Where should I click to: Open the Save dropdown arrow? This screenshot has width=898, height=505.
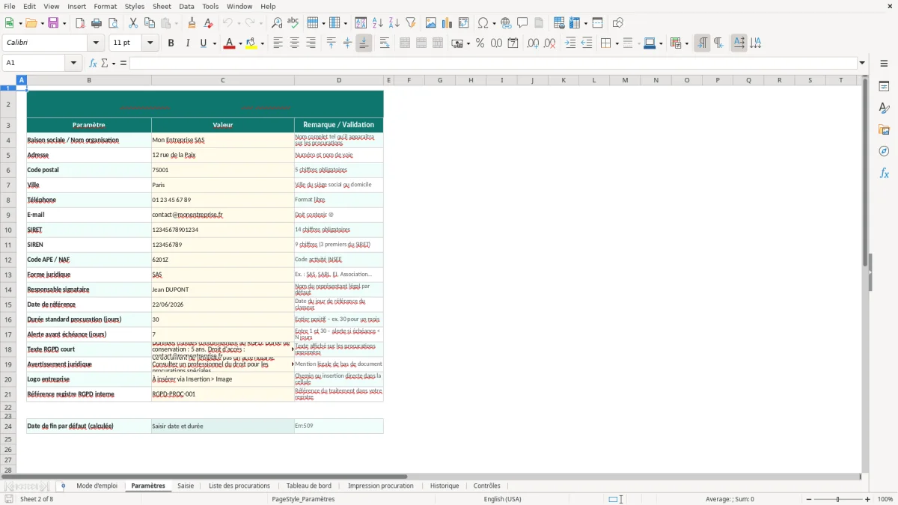pyautogui.click(x=64, y=23)
